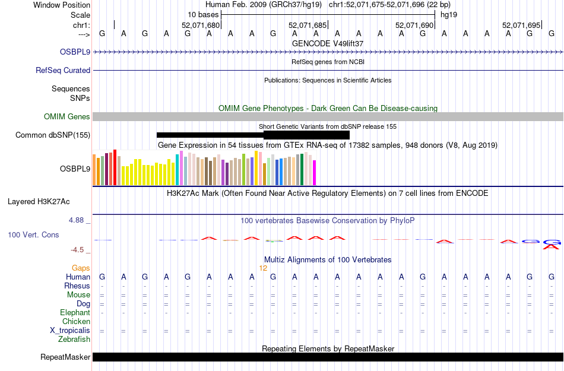Select the Mouse alignment row label
The height and width of the screenshot is (371, 564).
[x=78, y=294]
